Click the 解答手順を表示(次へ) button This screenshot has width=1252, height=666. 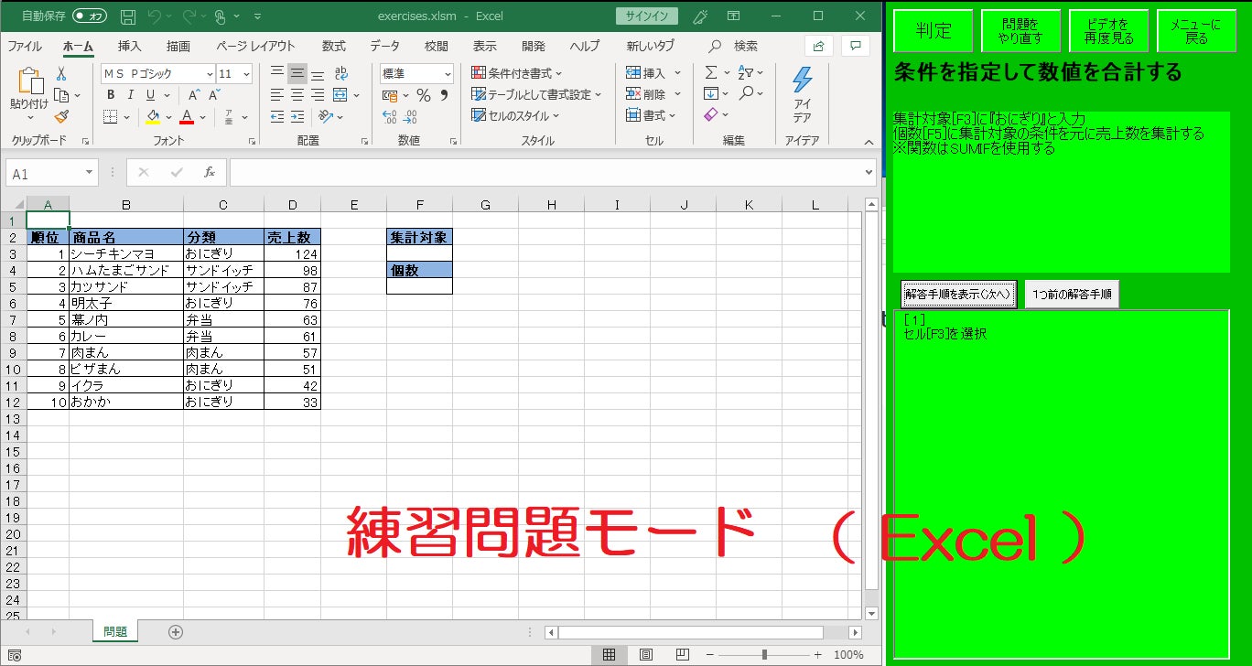point(958,295)
